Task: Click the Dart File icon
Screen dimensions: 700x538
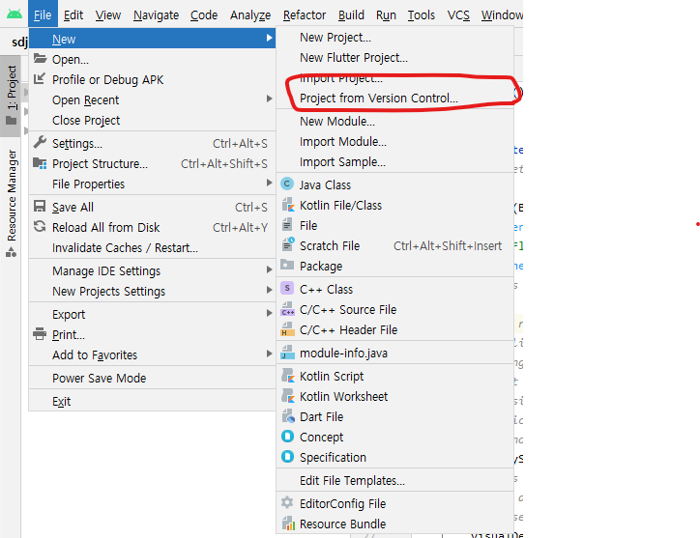Action: [x=288, y=416]
